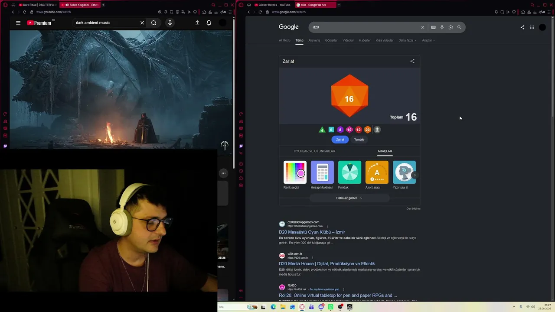This screenshot has height=312, width=555.
Task: Run YouTube search with magnifier button
Action: (x=154, y=23)
